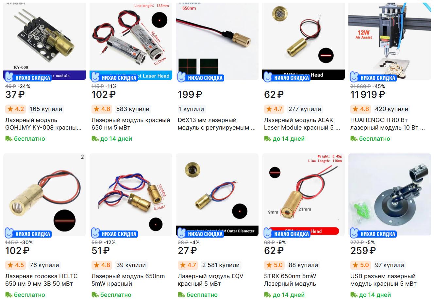Open the D6X13 мм лазерный модуль listing
The width and height of the screenshot is (434, 305).
(x=217, y=124)
